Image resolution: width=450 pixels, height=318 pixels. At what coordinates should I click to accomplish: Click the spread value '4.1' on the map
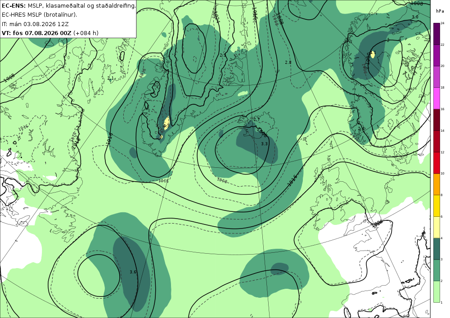coord(373,53)
